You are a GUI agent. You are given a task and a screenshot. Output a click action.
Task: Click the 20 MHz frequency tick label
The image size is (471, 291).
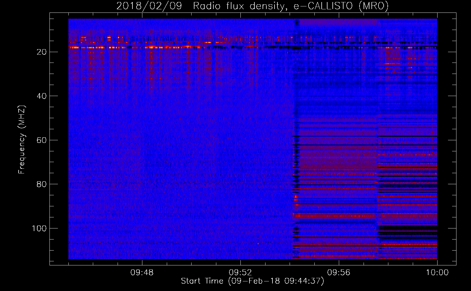point(42,52)
